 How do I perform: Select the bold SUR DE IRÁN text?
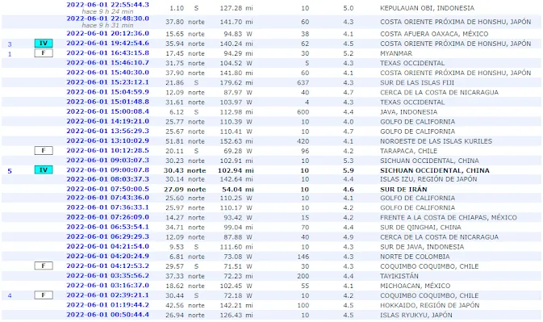pyautogui.click(x=403, y=190)
